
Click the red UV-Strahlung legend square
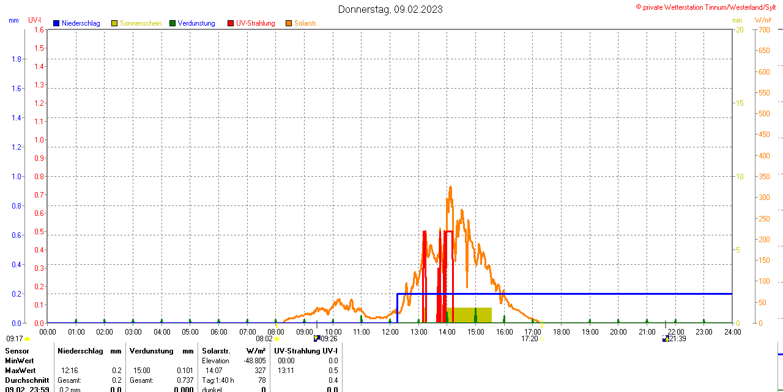(231, 23)
